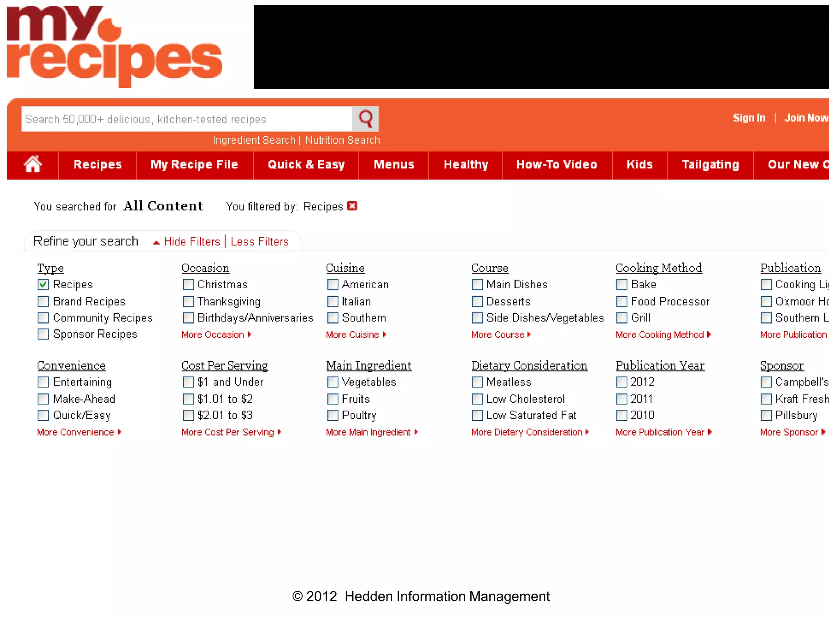Select the American cuisine checkbox
Image resolution: width=829 pixels, height=622 pixels.
333,285
